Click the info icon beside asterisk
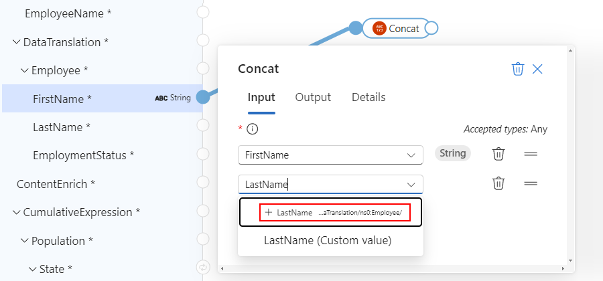This screenshot has height=281, width=603. [x=253, y=129]
